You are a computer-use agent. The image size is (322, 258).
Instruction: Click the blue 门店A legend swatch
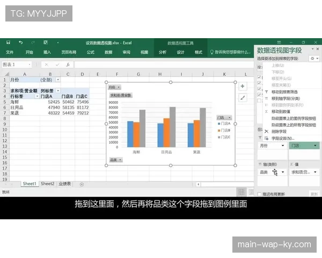219,124
